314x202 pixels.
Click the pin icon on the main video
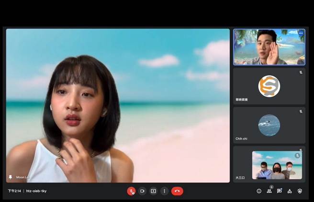click(x=10, y=177)
